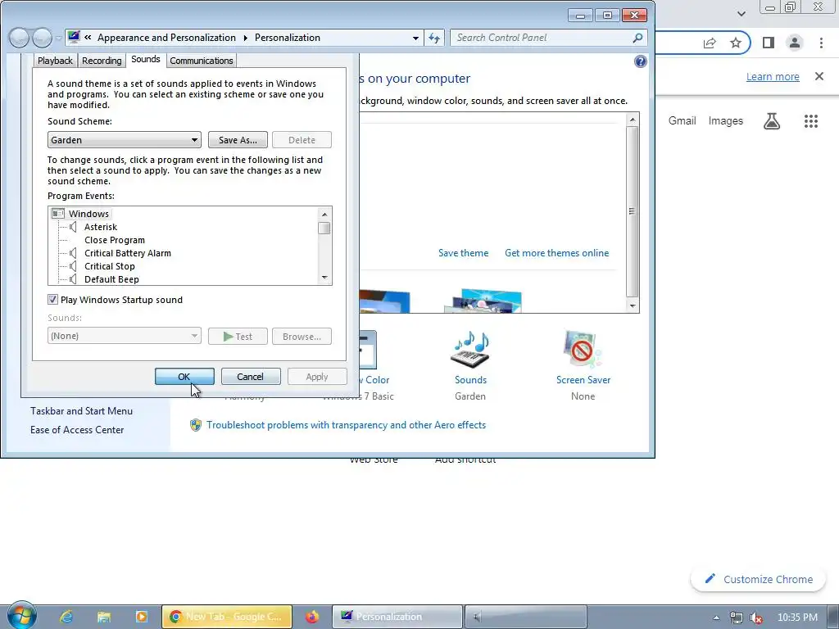839x629 pixels.
Task: Open the Sound Scheme Garden dropdown
Action: coord(125,140)
